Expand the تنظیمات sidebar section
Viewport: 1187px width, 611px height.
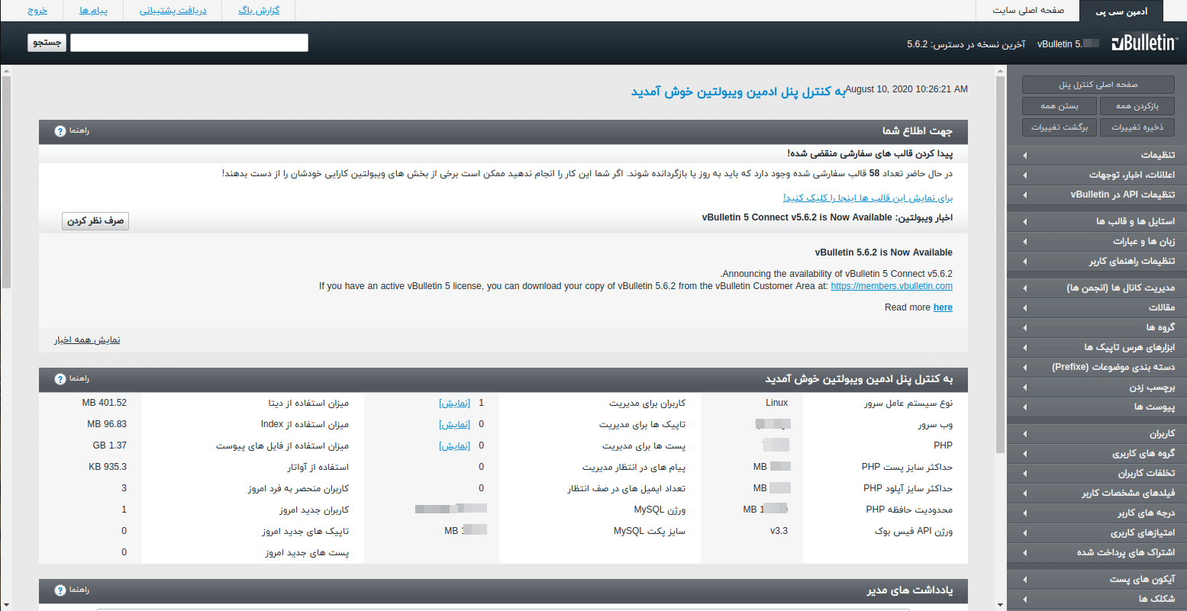pyautogui.click(x=1098, y=155)
